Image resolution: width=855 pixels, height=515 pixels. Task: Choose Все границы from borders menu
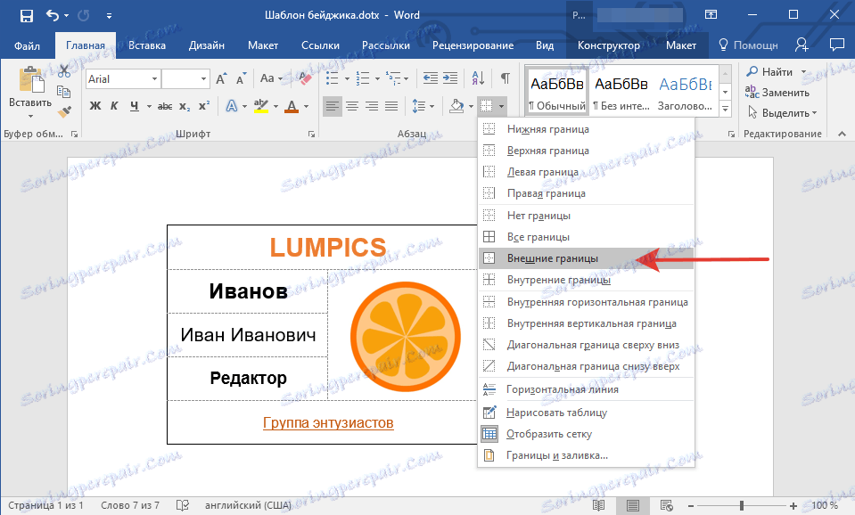click(586, 237)
